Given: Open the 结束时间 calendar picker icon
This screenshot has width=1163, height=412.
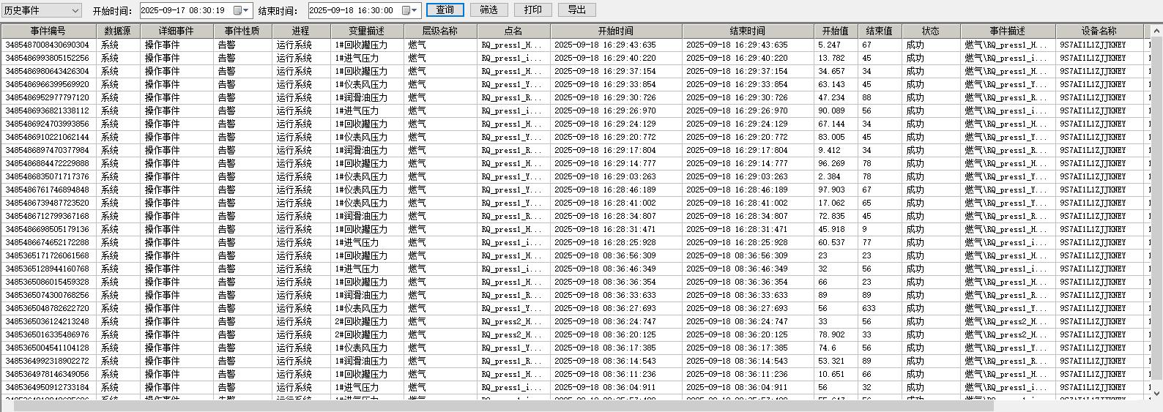Looking at the screenshot, I should tap(406, 10).
